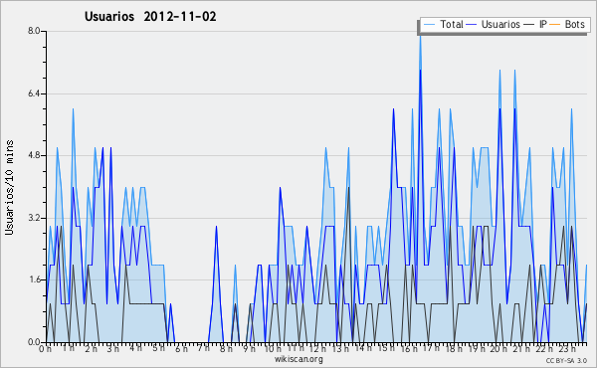Click the y-axis value 6.4

click(34, 93)
